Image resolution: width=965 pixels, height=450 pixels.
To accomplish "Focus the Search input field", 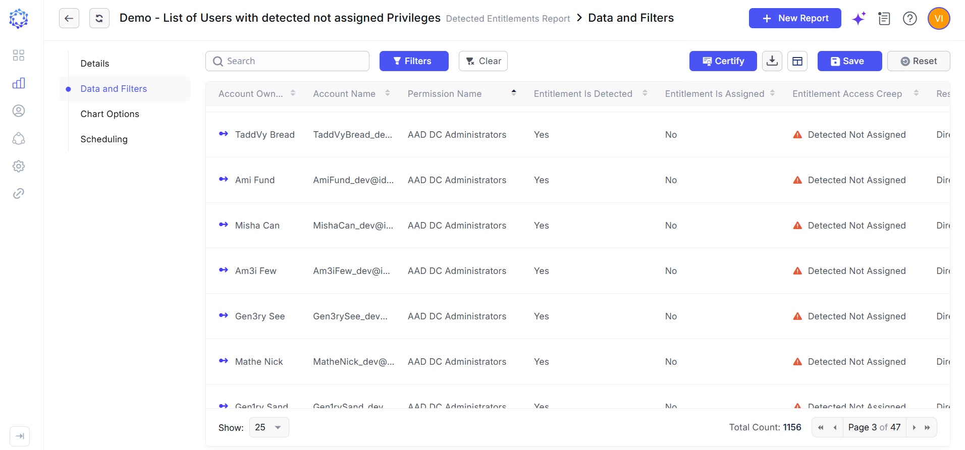I will click(287, 61).
